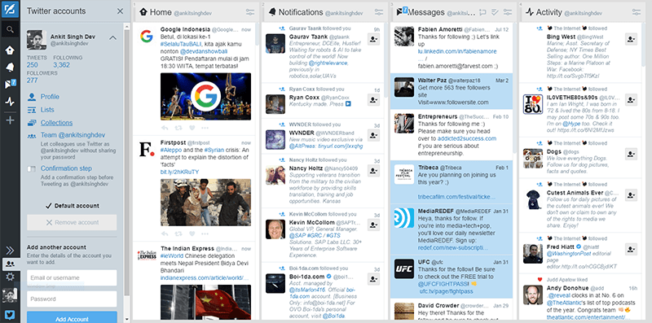The image size is (652, 323).
Task: Open Activity column options
Action: pyautogui.click(x=637, y=12)
